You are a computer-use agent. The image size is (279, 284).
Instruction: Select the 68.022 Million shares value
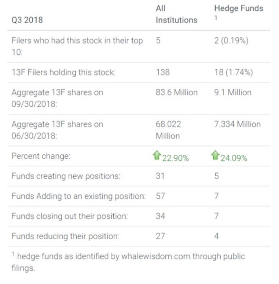(x=168, y=130)
